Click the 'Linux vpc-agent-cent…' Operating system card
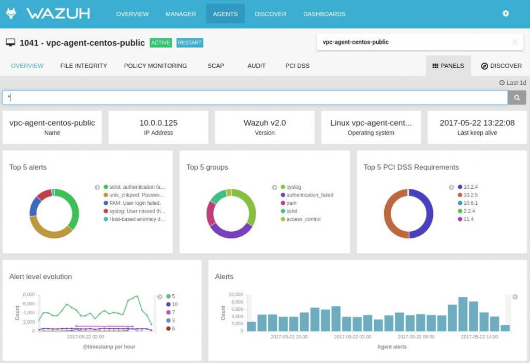The height and width of the screenshot is (363, 530). click(371, 127)
